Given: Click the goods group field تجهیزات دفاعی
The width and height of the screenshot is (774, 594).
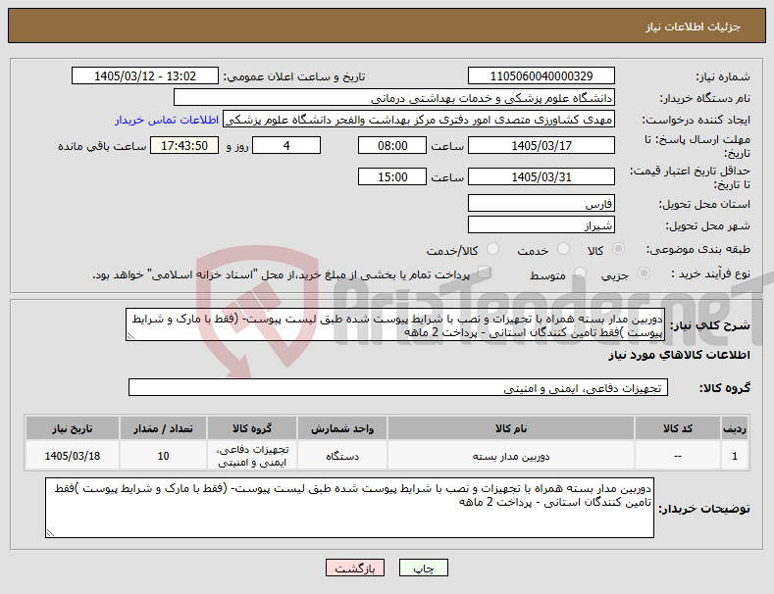Looking at the screenshot, I should click(398, 388).
